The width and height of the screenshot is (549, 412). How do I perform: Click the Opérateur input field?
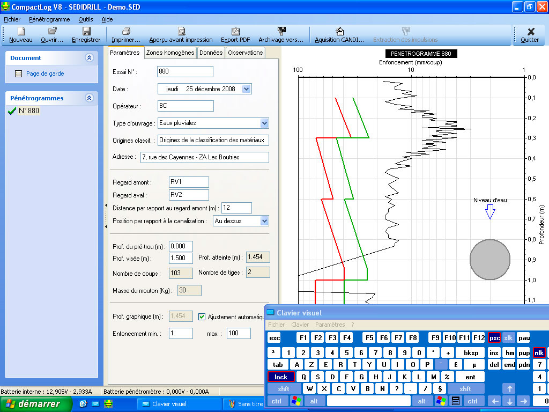(186, 106)
